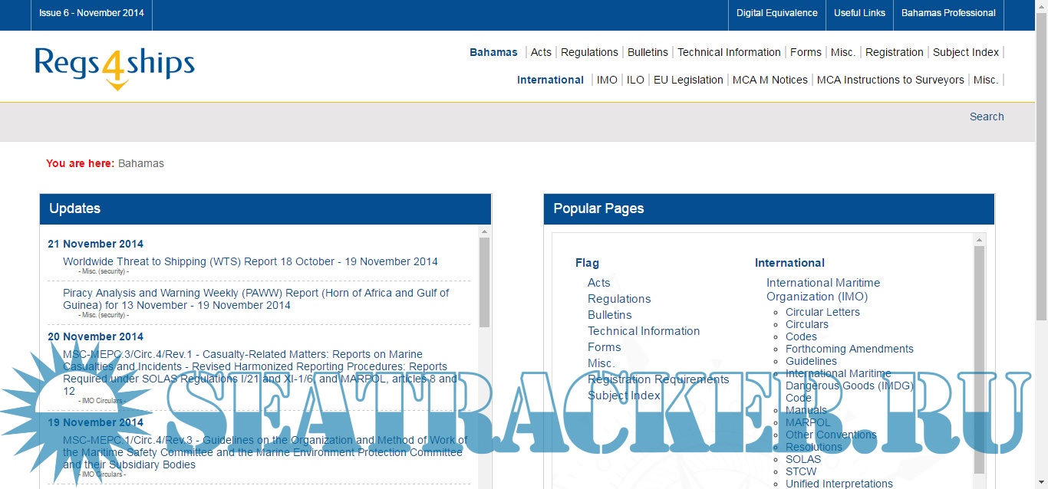This screenshot has width=1048, height=489.
Task: Open Bulletins link under Flag
Action: tap(609, 315)
